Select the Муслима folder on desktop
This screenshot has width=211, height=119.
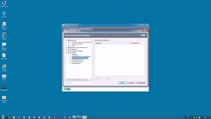[4, 56]
